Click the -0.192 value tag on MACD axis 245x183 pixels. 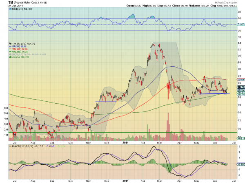tap(241, 164)
